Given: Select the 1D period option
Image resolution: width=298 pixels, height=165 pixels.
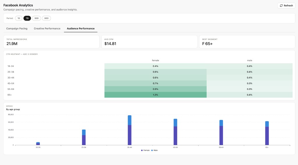Looking at the screenshot, I should [19, 18].
